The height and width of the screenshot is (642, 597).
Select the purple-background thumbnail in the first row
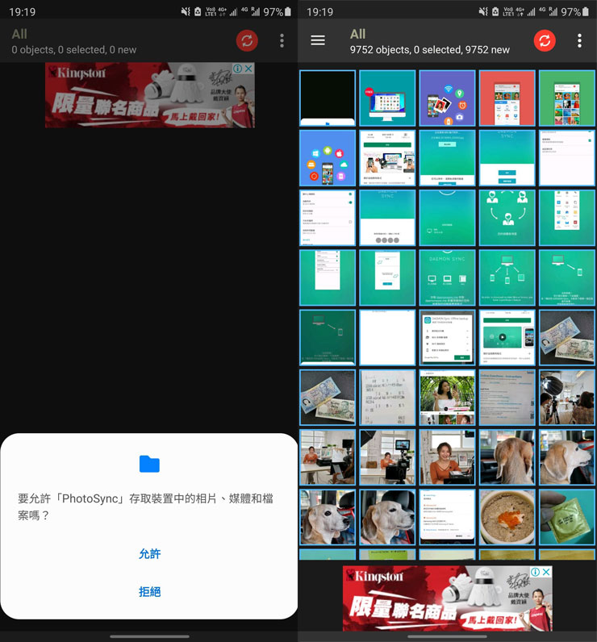pyautogui.click(x=447, y=98)
